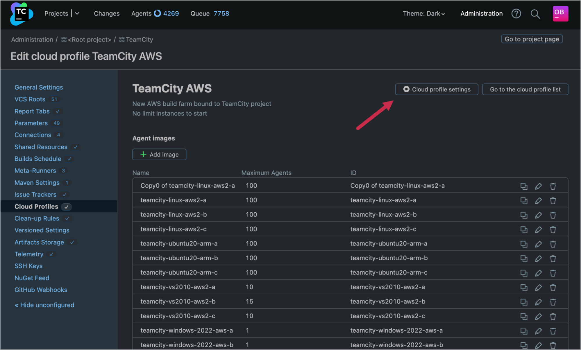Open the Theme: Dark dropdown
The height and width of the screenshot is (350, 581).
[423, 14]
